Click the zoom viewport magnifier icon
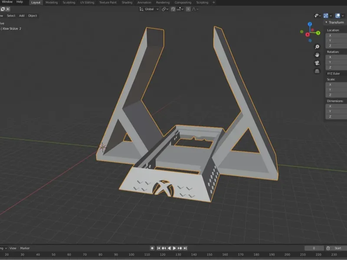 point(317,47)
